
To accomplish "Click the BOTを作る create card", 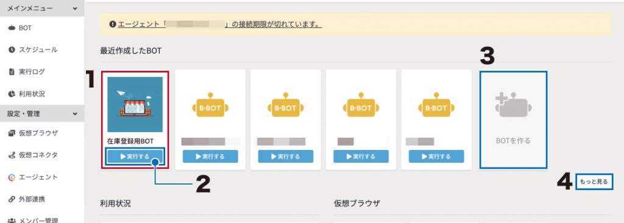I will point(513,119).
